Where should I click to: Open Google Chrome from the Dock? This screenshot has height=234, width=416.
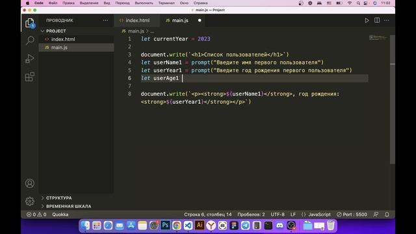176,226
